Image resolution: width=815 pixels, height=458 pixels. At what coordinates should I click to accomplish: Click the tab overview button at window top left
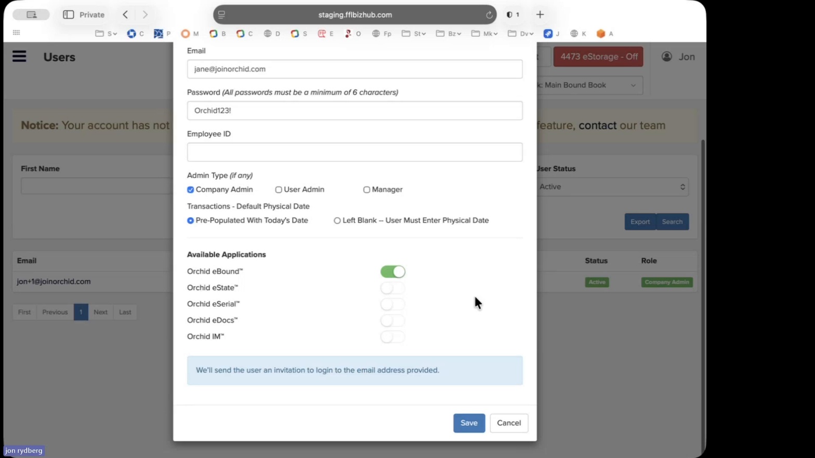point(31,15)
